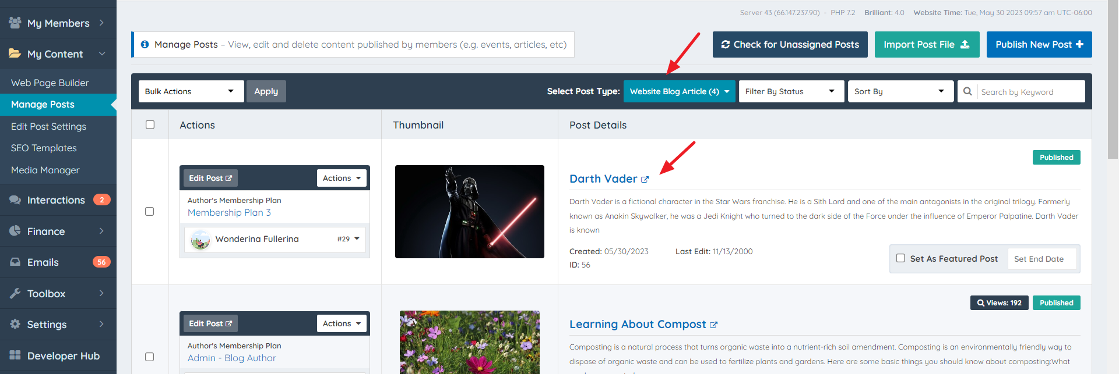The width and height of the screenshot is (1119, 374).
Task: Click Import Post File button
Action: (x=927, y=44)
